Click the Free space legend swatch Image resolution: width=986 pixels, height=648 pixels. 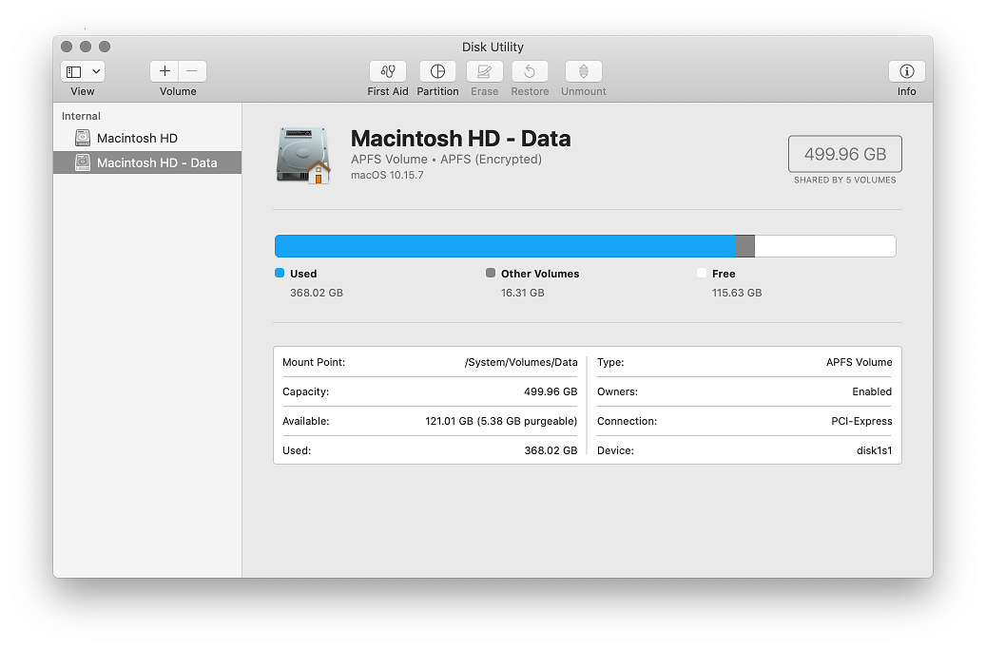(x=701, y=273)
